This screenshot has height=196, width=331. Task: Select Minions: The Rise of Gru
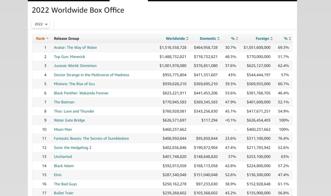click(x=74, y=84)
